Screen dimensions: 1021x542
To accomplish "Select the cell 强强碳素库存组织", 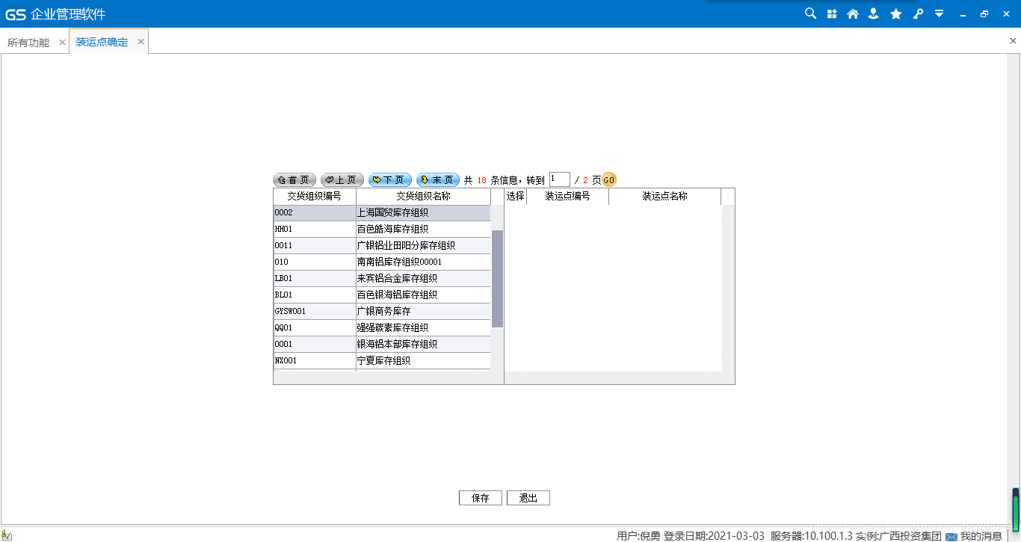I will pos(424,328).
